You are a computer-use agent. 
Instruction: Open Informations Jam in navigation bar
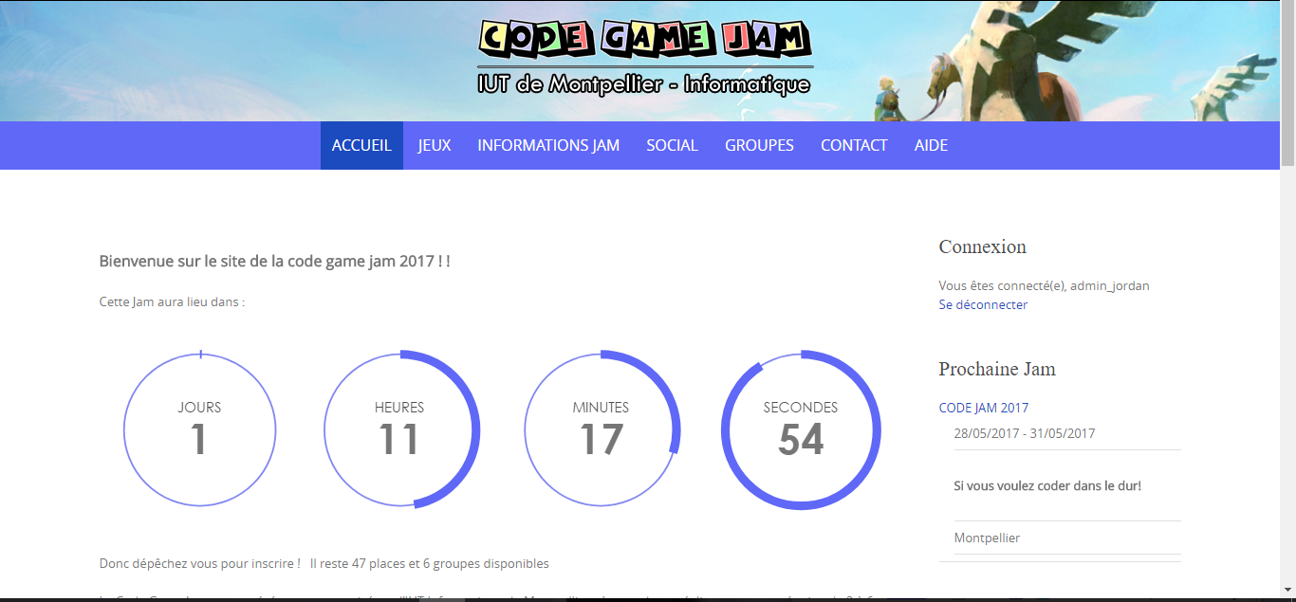548,145
